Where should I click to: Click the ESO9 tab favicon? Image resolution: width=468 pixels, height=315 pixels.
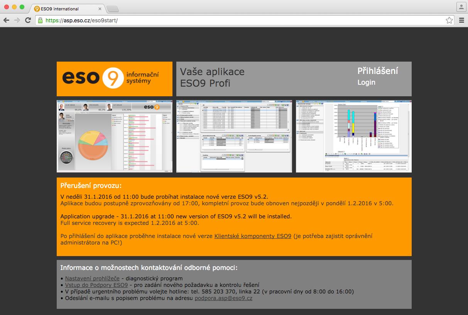37,9
